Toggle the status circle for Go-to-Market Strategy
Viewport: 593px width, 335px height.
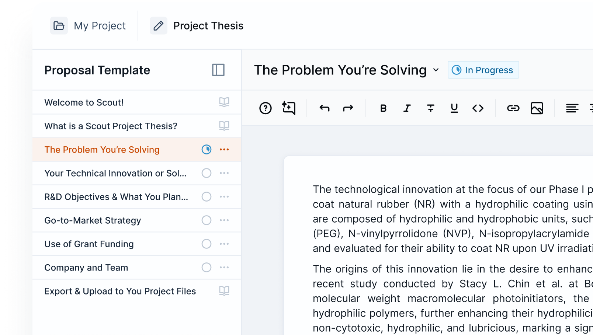[x=207, y=220]
